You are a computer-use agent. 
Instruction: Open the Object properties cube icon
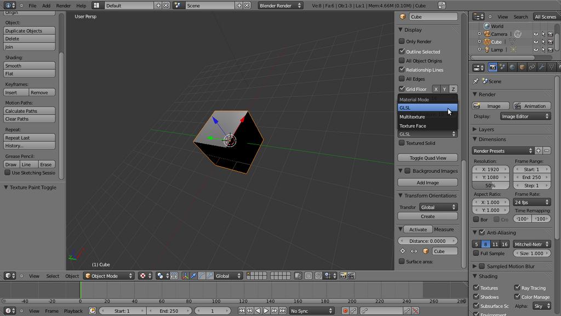point(522,67)
